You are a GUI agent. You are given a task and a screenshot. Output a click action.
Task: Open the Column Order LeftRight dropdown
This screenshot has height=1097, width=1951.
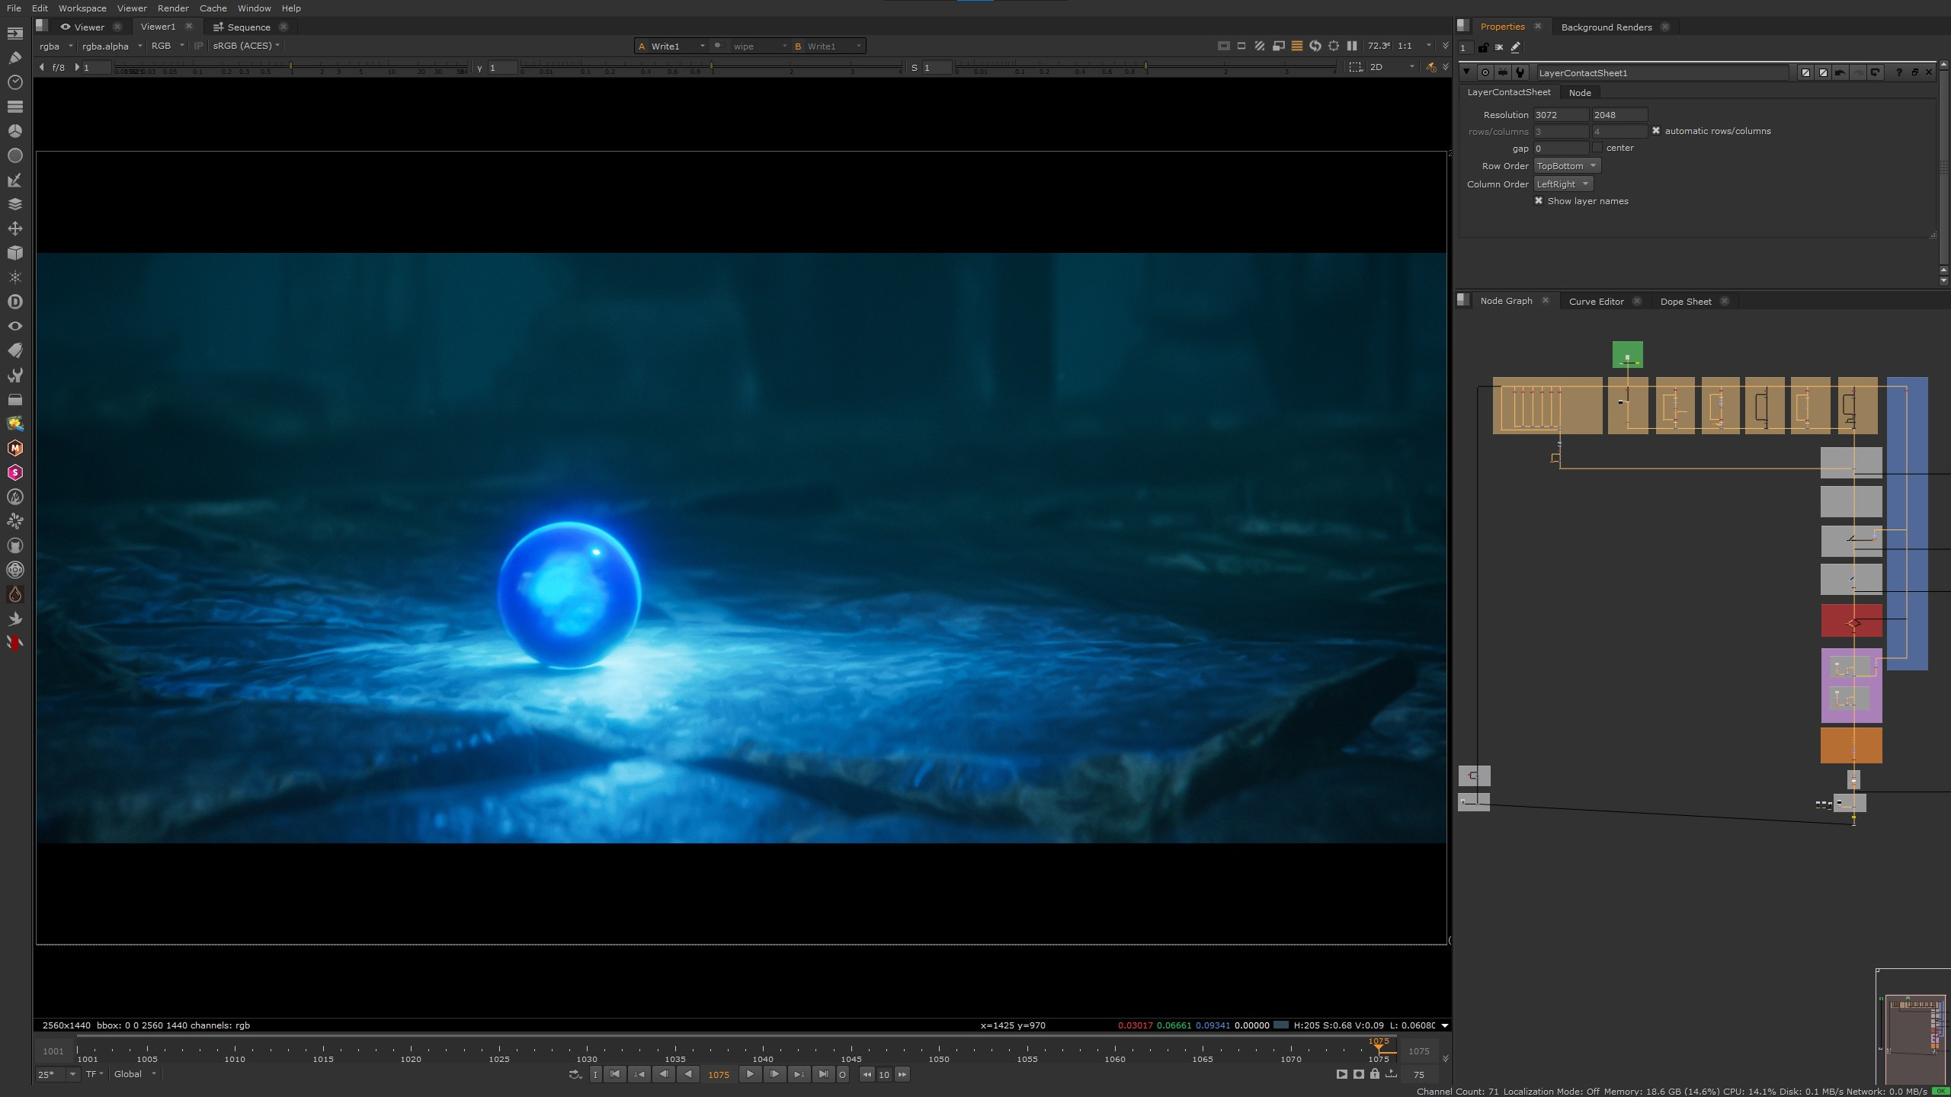[x=1563, y=184]
